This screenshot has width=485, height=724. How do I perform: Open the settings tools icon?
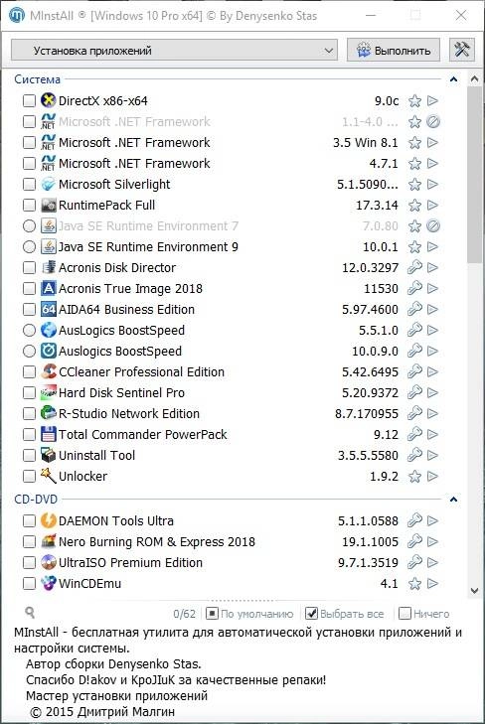[x=462, y=50]
